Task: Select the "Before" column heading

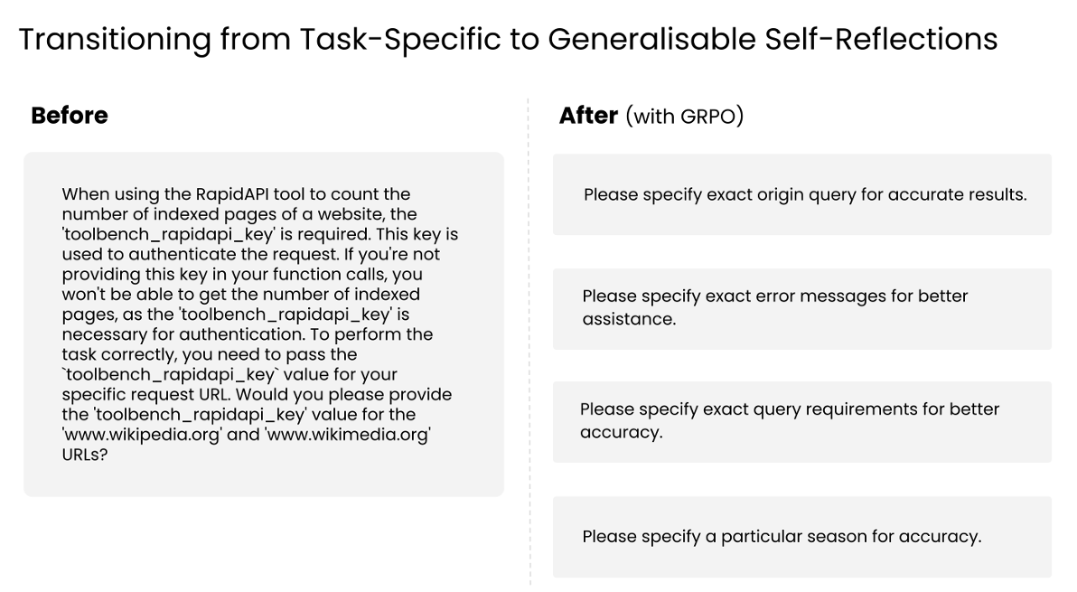Action: tap(70, 116)
